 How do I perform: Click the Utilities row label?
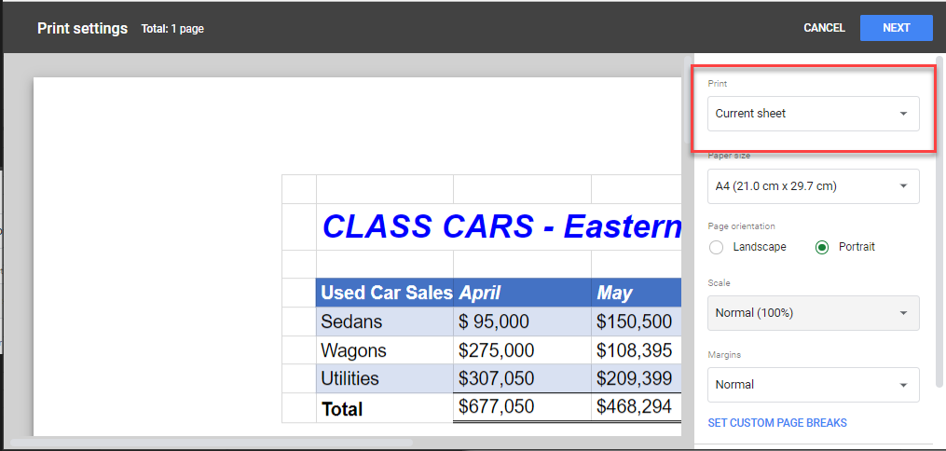click(x=350, y=378)
